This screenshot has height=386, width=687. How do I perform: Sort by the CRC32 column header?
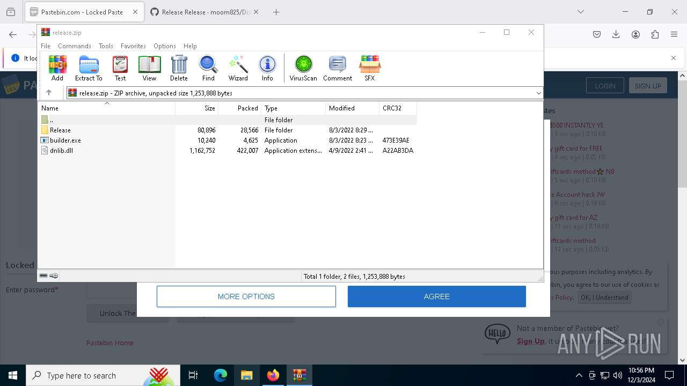click(398, 108)
